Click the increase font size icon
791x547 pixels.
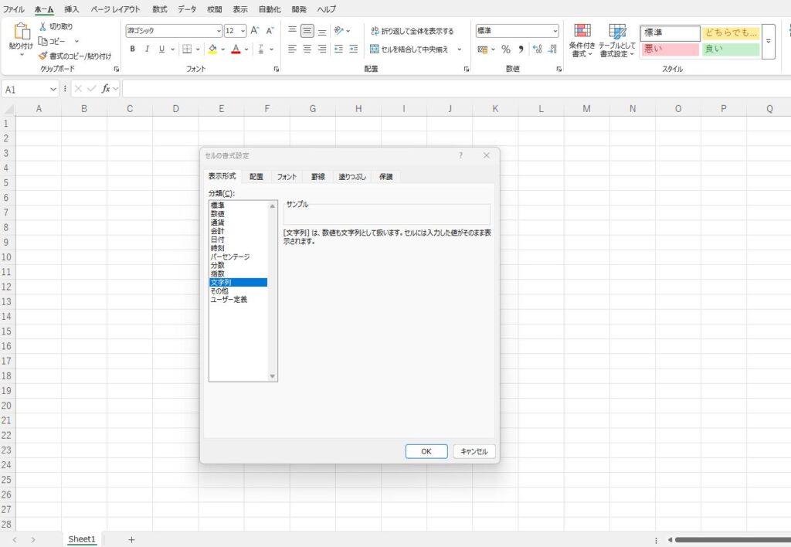pos(255,31)
